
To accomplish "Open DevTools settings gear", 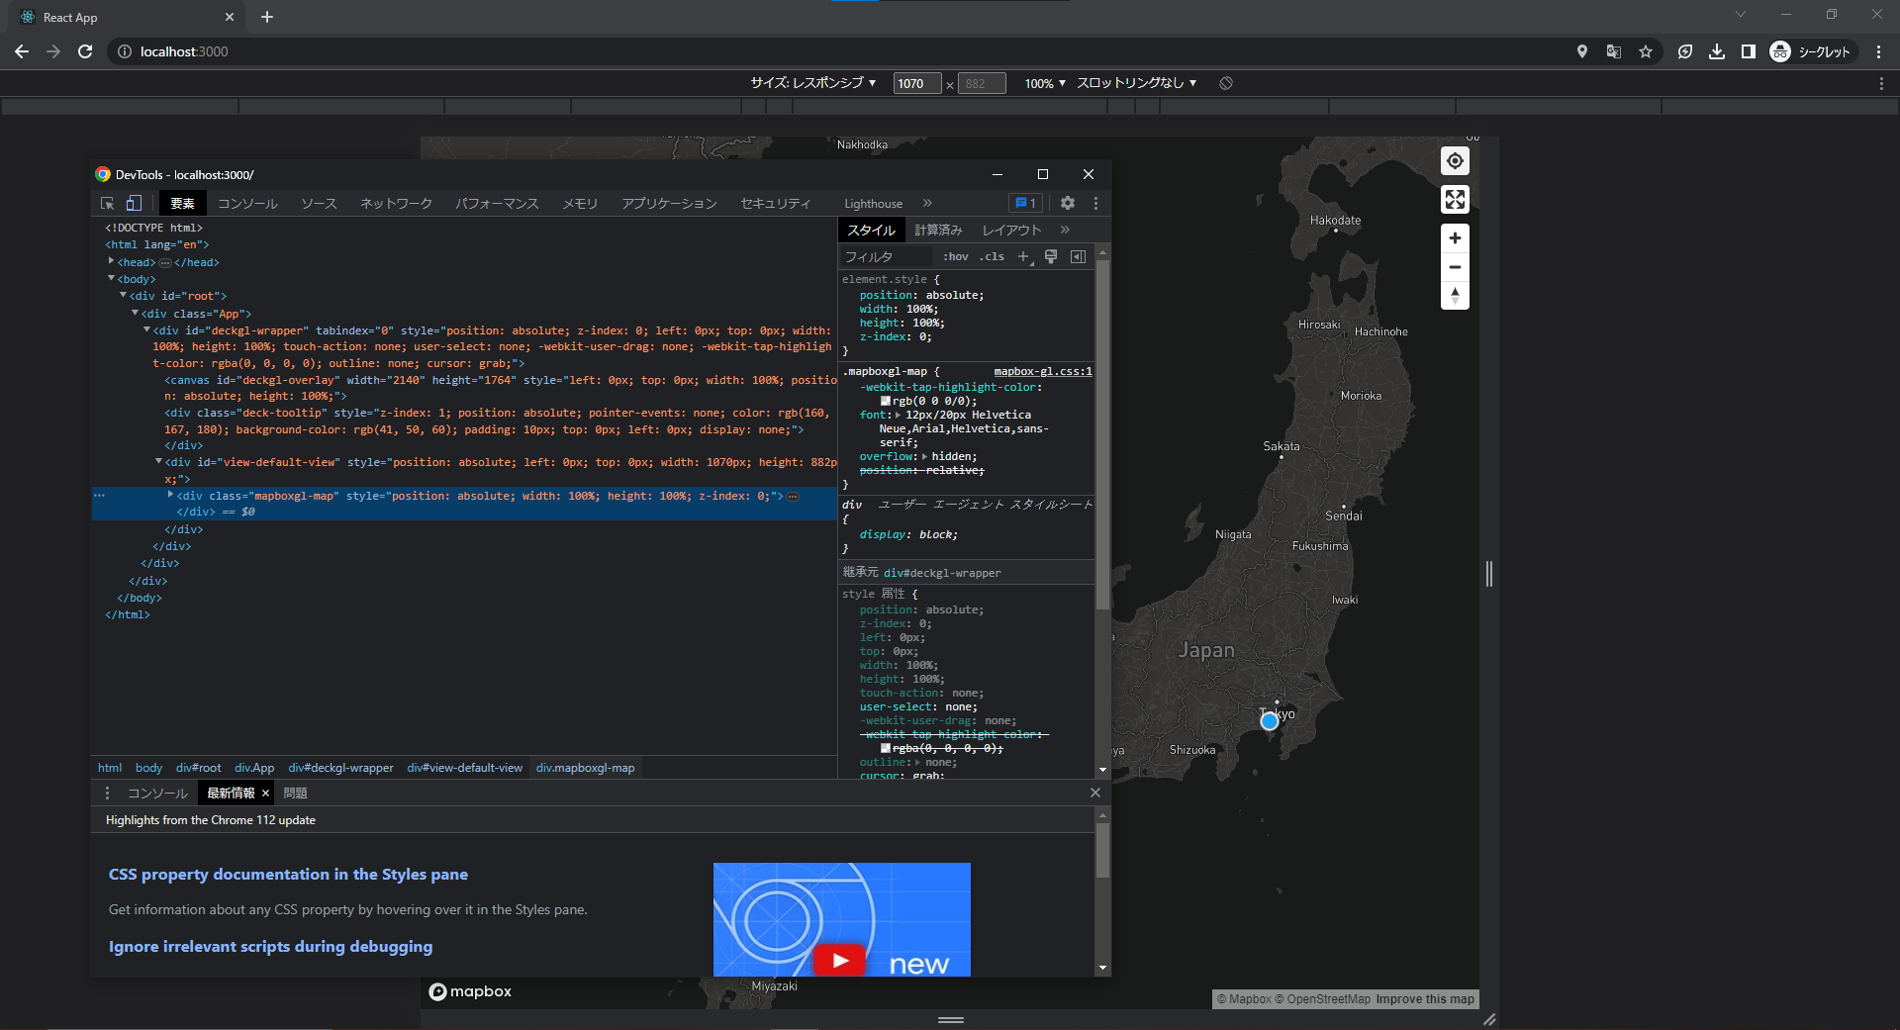I will tap(1067, 203).
